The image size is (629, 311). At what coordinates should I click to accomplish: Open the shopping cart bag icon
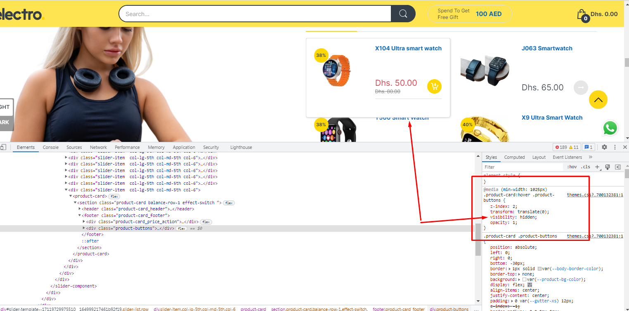pyautogui.click(x=582, y=15)
